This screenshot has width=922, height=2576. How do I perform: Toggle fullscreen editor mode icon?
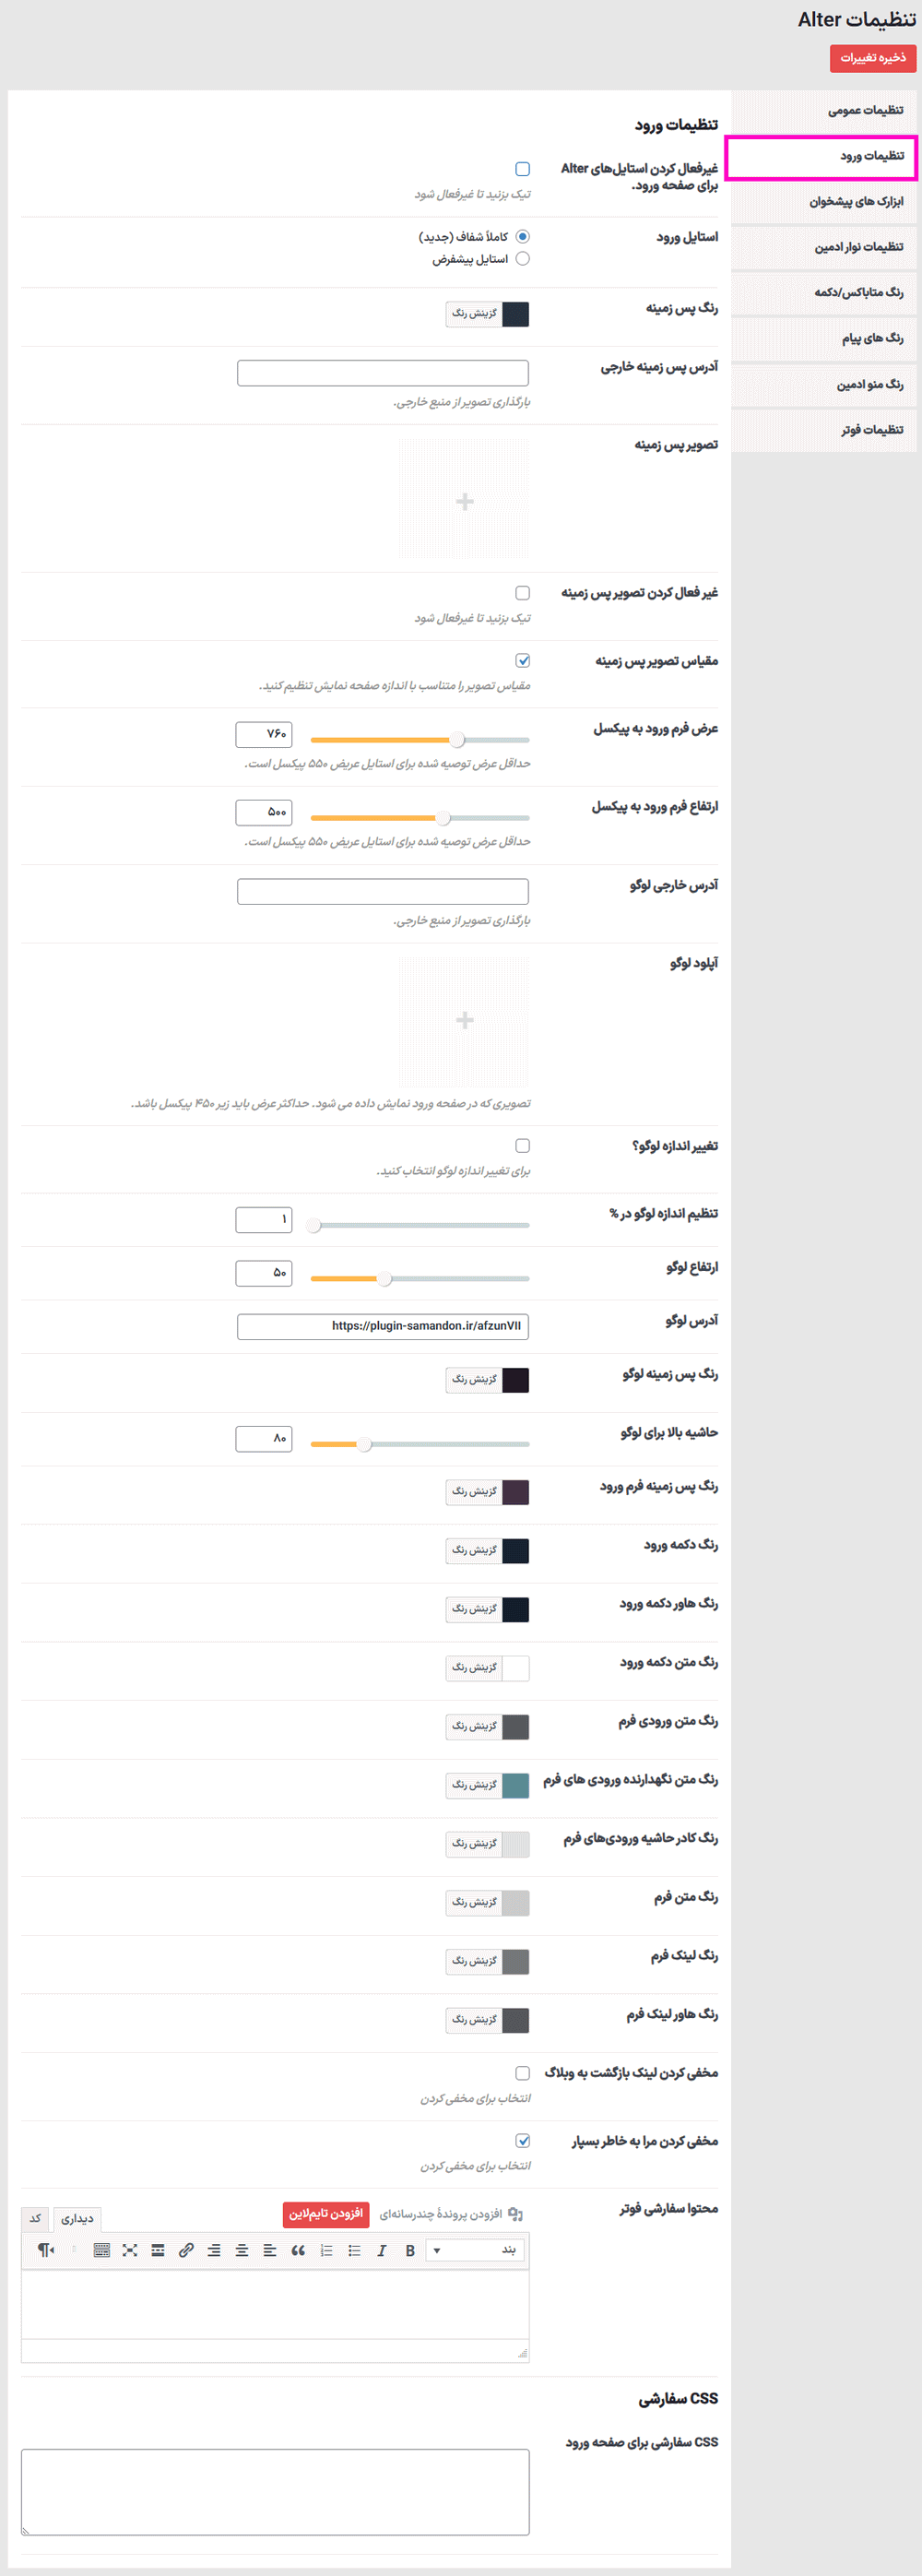[x=130, y=2250]
